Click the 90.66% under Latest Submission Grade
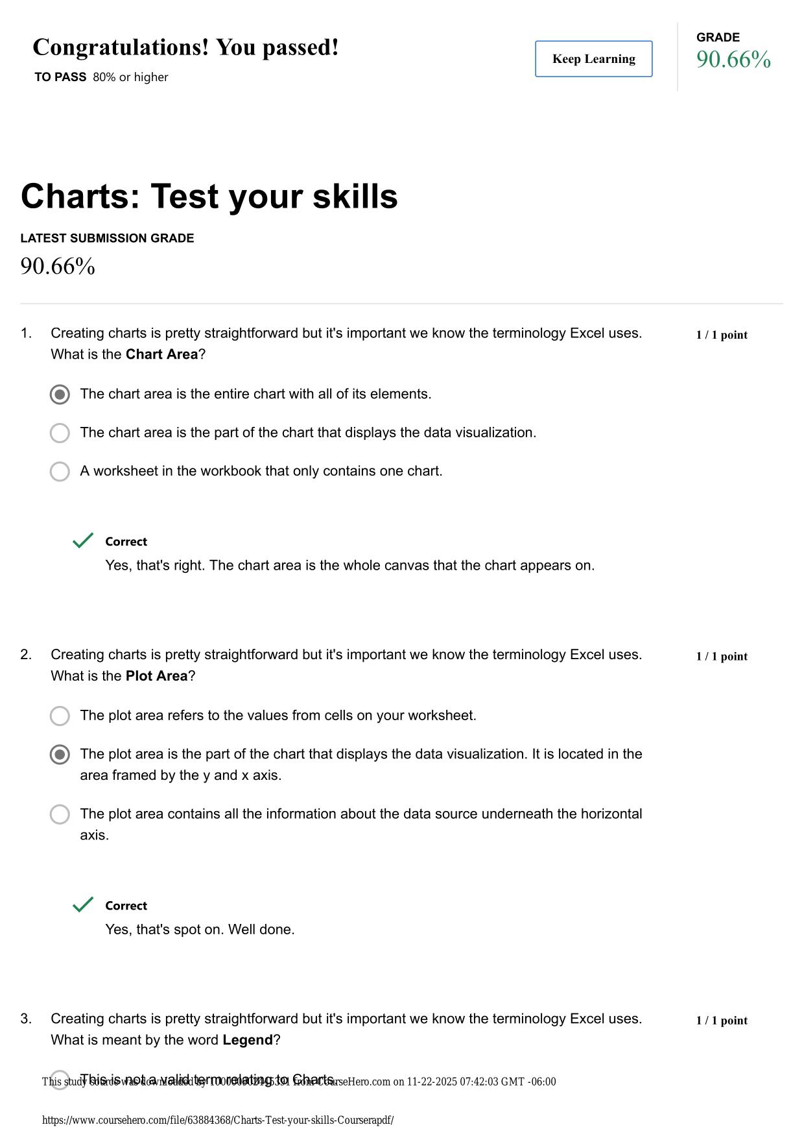Screen dimensions: 804x1138 [x=58, y=266]
